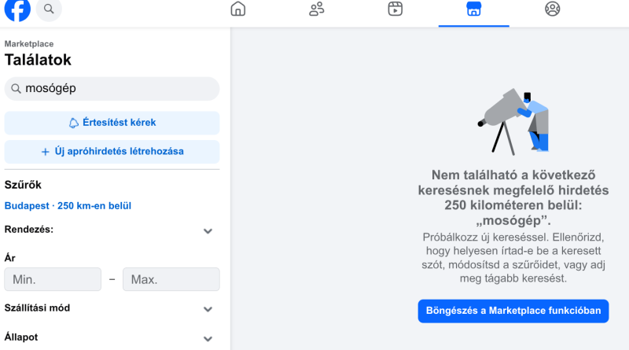This screenshot has height=350, width=629.
Task: Open the Friends icon in top navigation
Action: pos(317,9)
